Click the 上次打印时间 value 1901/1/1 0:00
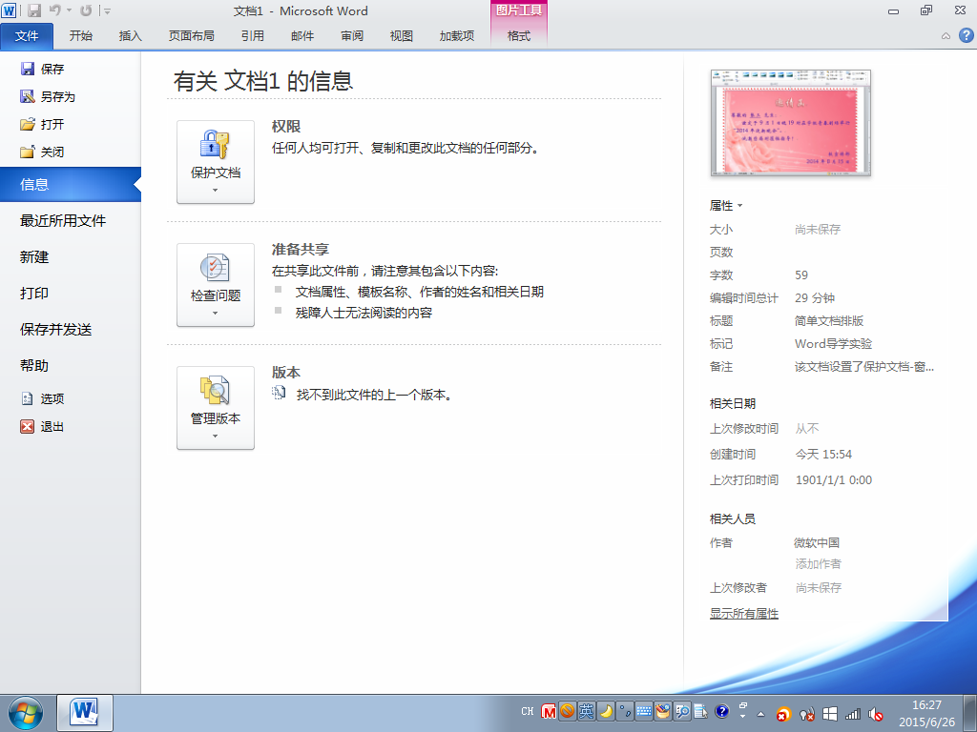Viewport: 977px width, 732px height. (834, 480)
